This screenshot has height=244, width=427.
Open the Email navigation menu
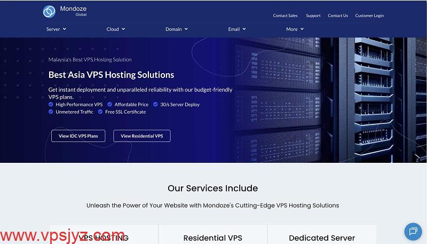pos(237,29)
